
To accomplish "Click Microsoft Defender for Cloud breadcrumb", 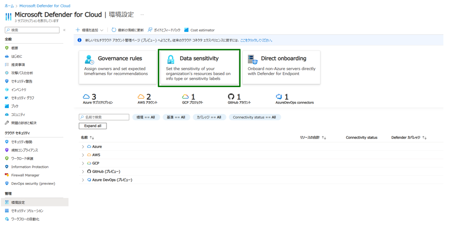I will (x=45, y=6).
